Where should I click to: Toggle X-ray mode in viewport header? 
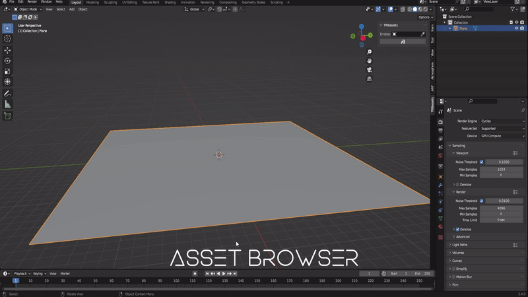[x=403, y=9]
